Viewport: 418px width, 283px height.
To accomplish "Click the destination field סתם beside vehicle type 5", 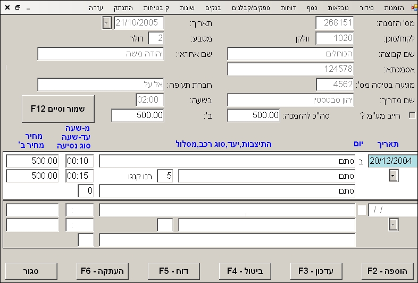I will point(266,176).
